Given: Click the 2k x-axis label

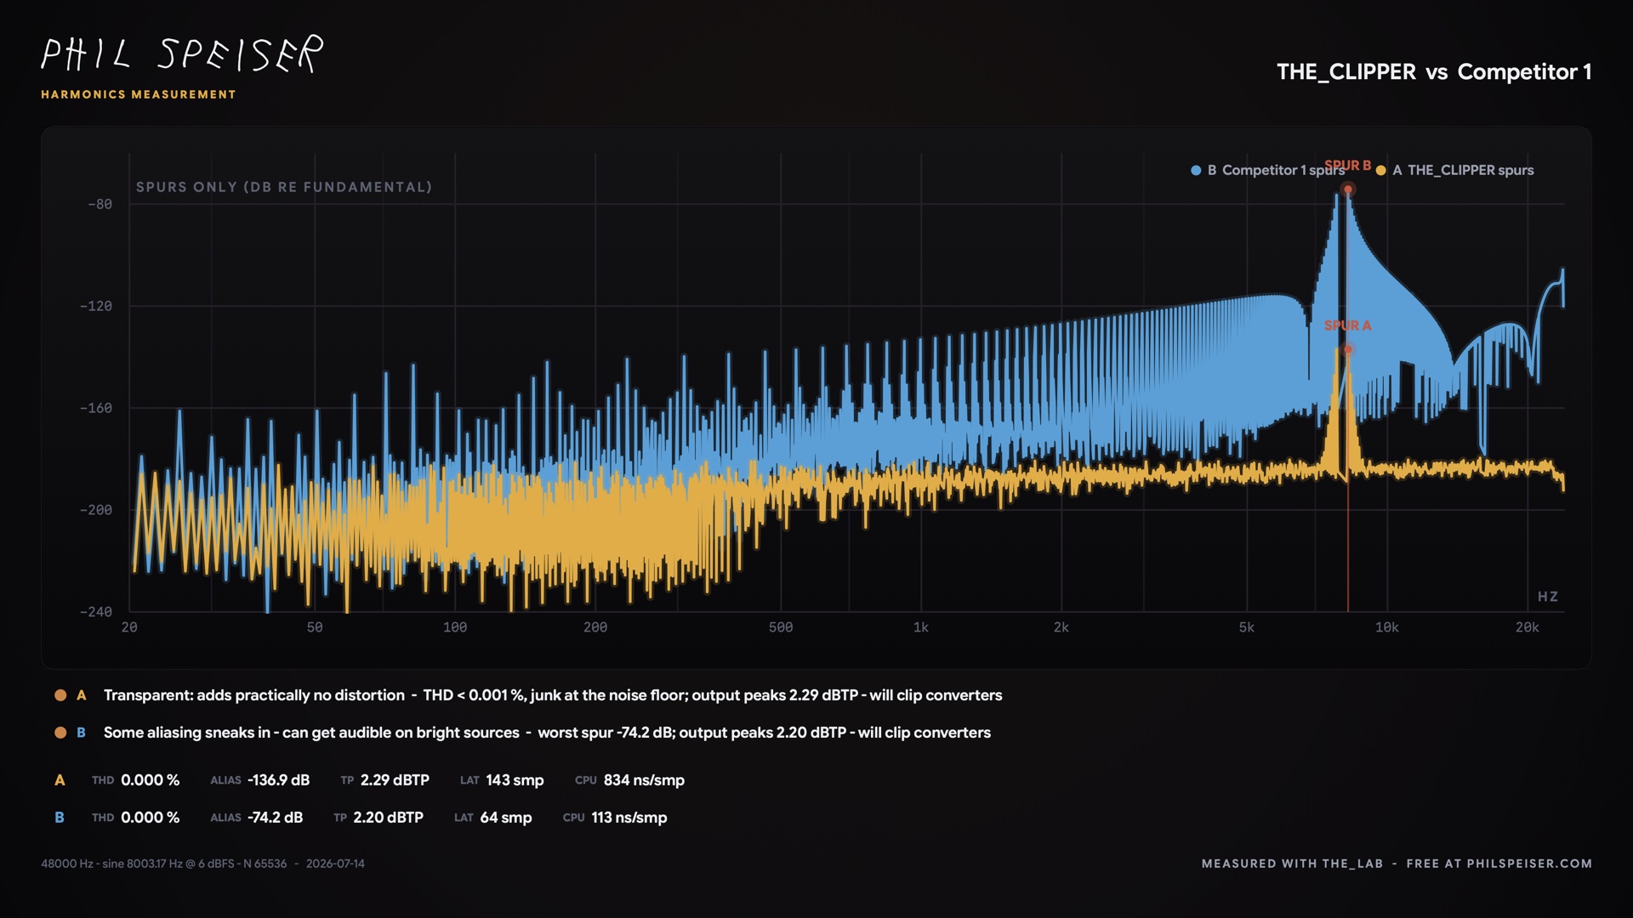Looking at the screenshot, I should (x=1061, y=627).
